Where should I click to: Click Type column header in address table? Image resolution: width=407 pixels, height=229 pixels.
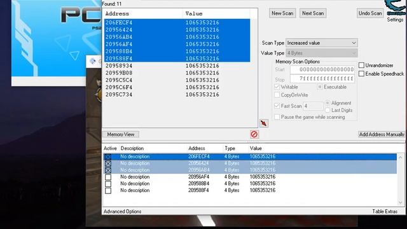tap(230, 148)
